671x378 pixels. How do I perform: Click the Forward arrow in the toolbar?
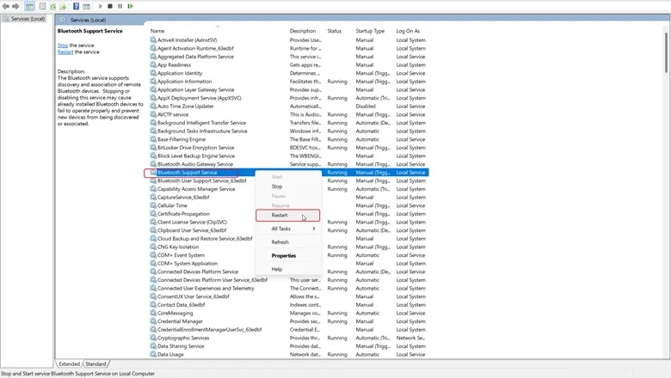pyautogui.click(x=15, y=6)
